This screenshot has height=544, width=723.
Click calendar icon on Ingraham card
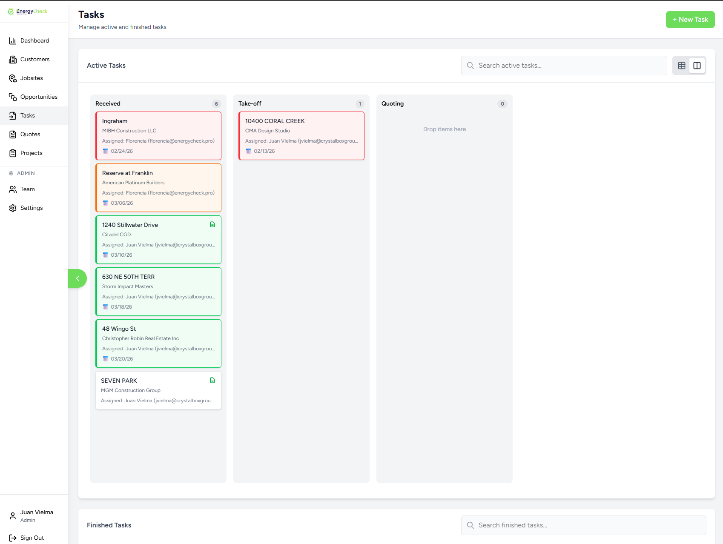click(106, 151)
